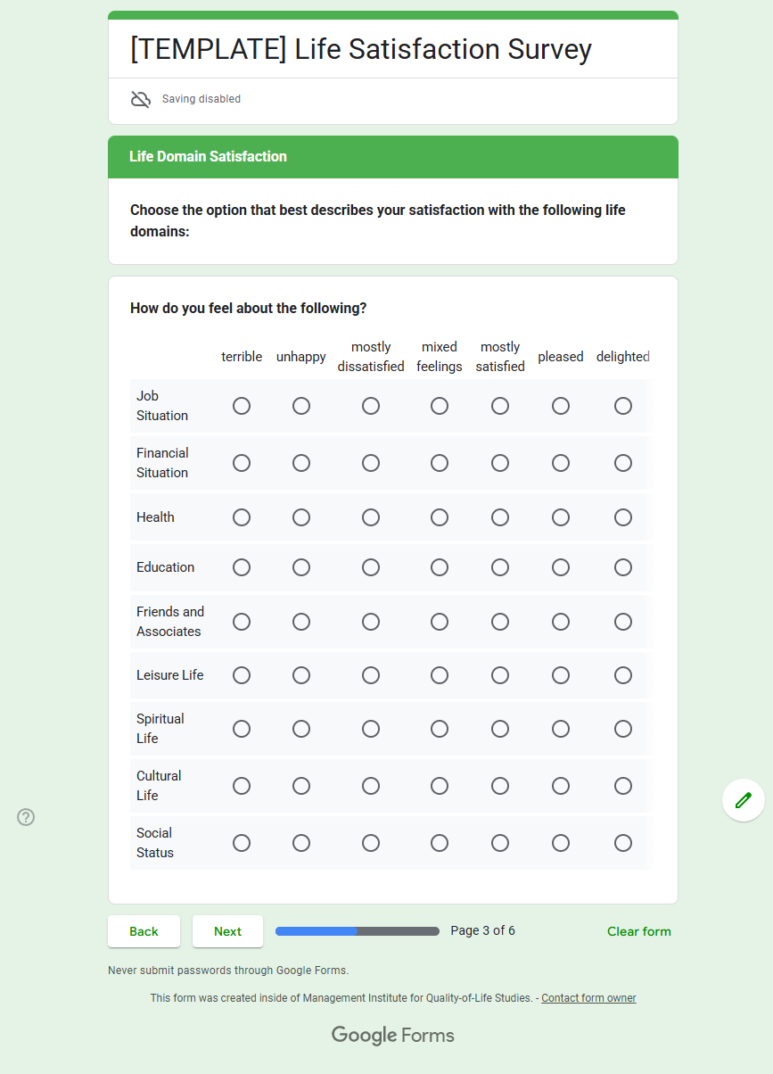Viewport: 773px width, 1074px height.
Task: Click the page progress bar
Action: click(x=358, y=931)
